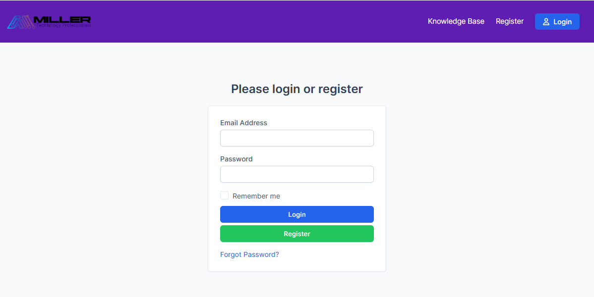This screenshot has height=297, width=594.
Task: Click the Please login or register heading
Action: (297, 89)
